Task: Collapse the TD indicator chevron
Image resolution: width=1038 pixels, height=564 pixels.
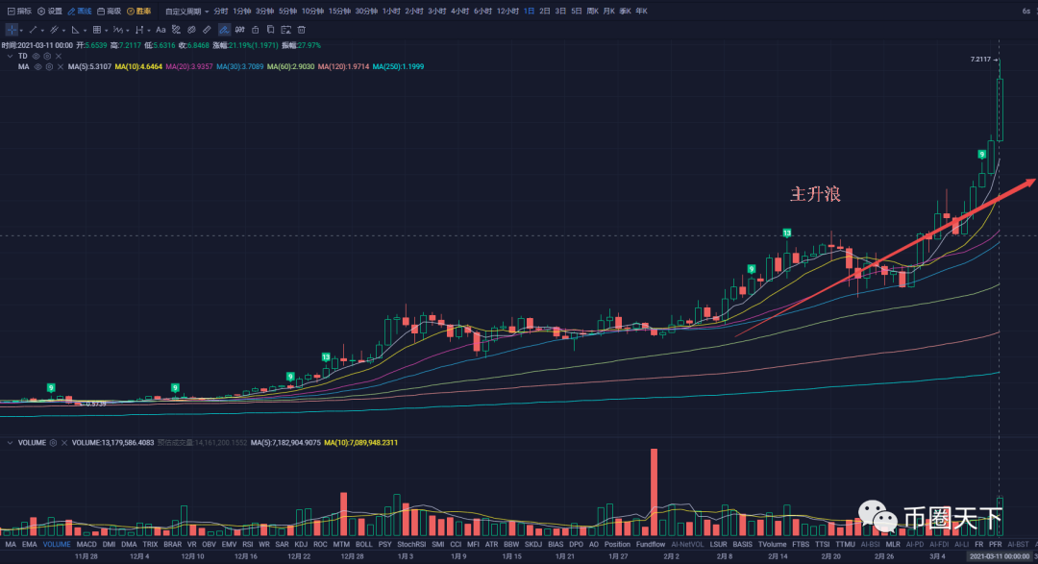Action: click(12, 57)
